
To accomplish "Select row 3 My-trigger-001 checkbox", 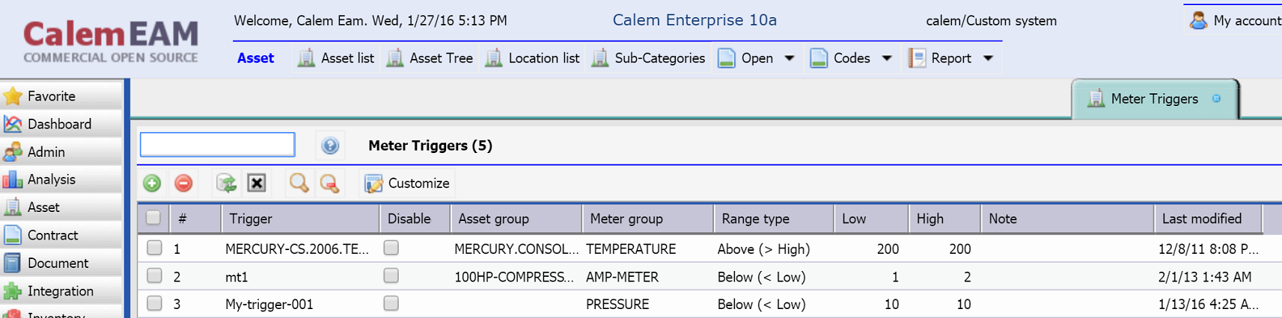I will (x=154, y=303).
